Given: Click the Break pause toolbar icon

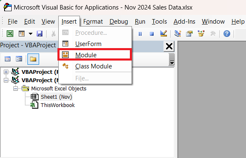Looking at the screenshot, I should [x=140, y=34].
